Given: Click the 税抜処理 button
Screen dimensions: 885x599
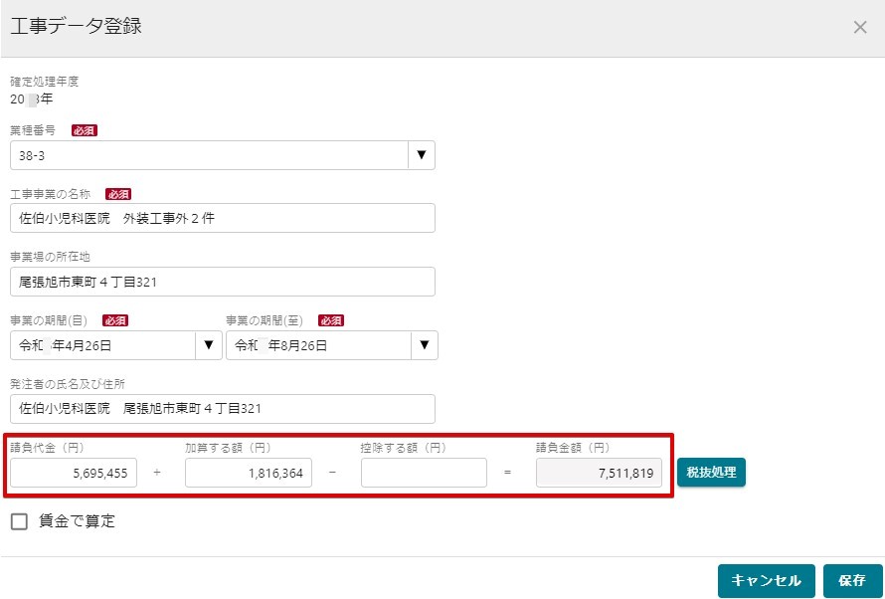Looking at the screenshot, I should pyautogui.click(x=711, y=472).
